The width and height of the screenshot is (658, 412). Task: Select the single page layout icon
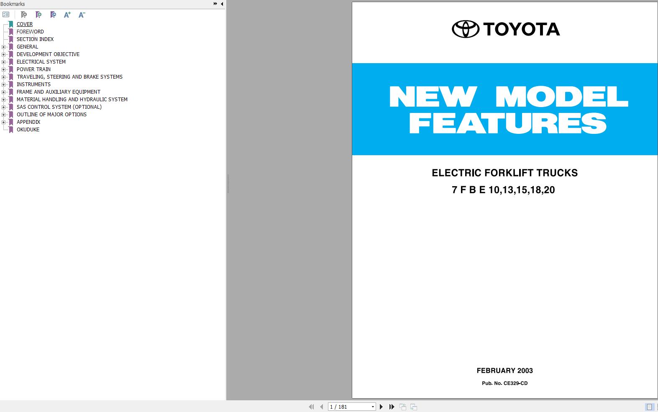(649, 407)
